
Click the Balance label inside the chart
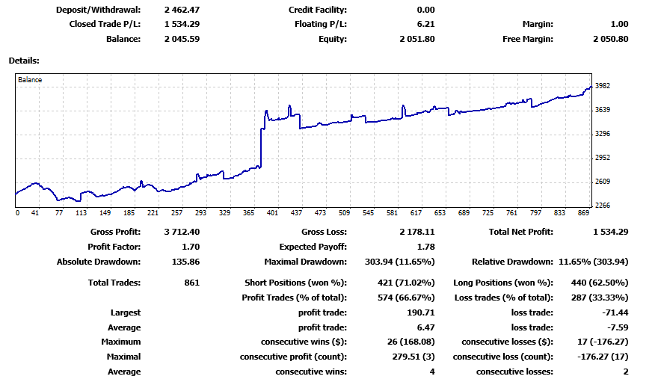coord(30,80)
